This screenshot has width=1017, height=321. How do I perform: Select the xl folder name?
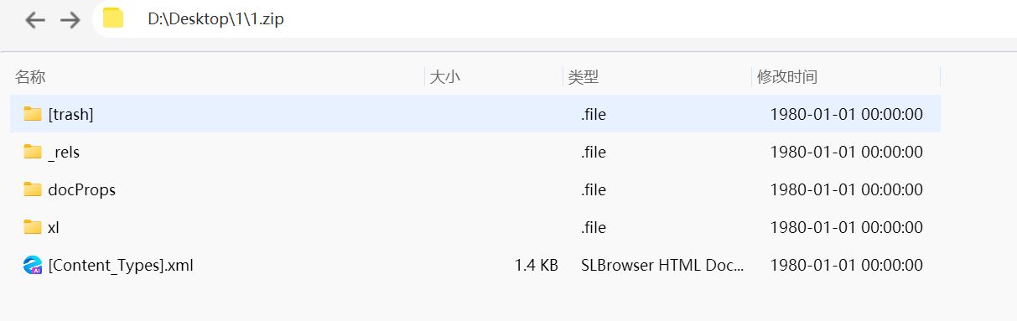[54, 227]
